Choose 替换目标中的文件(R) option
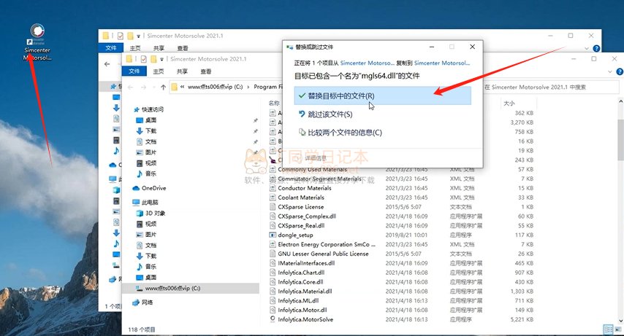 (x=340, y=95)
